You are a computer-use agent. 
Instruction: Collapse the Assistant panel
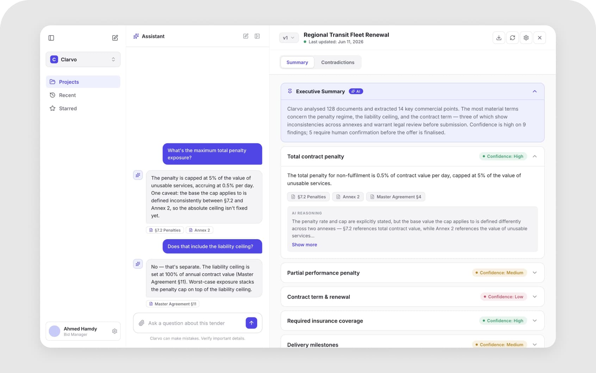click(257, 36)
